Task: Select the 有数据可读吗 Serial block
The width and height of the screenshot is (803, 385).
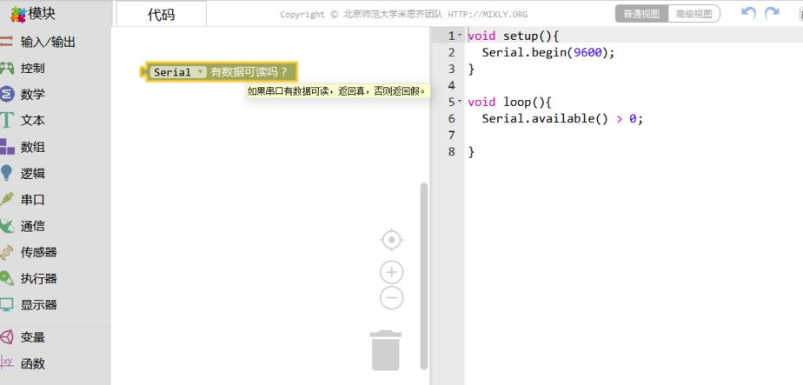Action: coord(249,72)
